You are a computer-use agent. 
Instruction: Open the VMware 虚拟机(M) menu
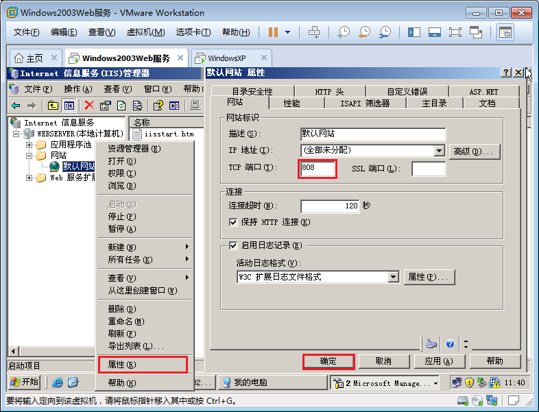click(146, 32)
